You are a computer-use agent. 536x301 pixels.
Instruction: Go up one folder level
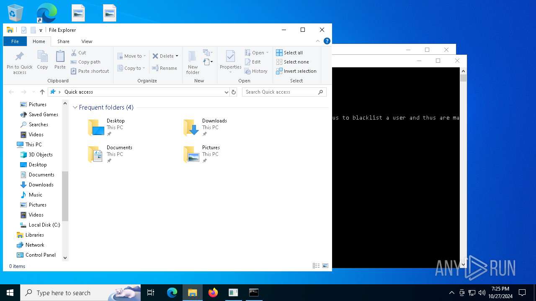click(x=42, y=92)
